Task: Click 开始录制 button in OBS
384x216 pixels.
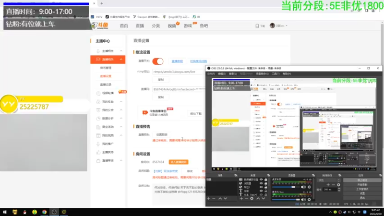Action: click(x=362, y=185)
